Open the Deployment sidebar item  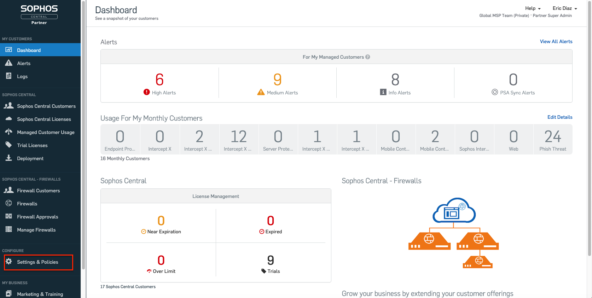[40, 158]
